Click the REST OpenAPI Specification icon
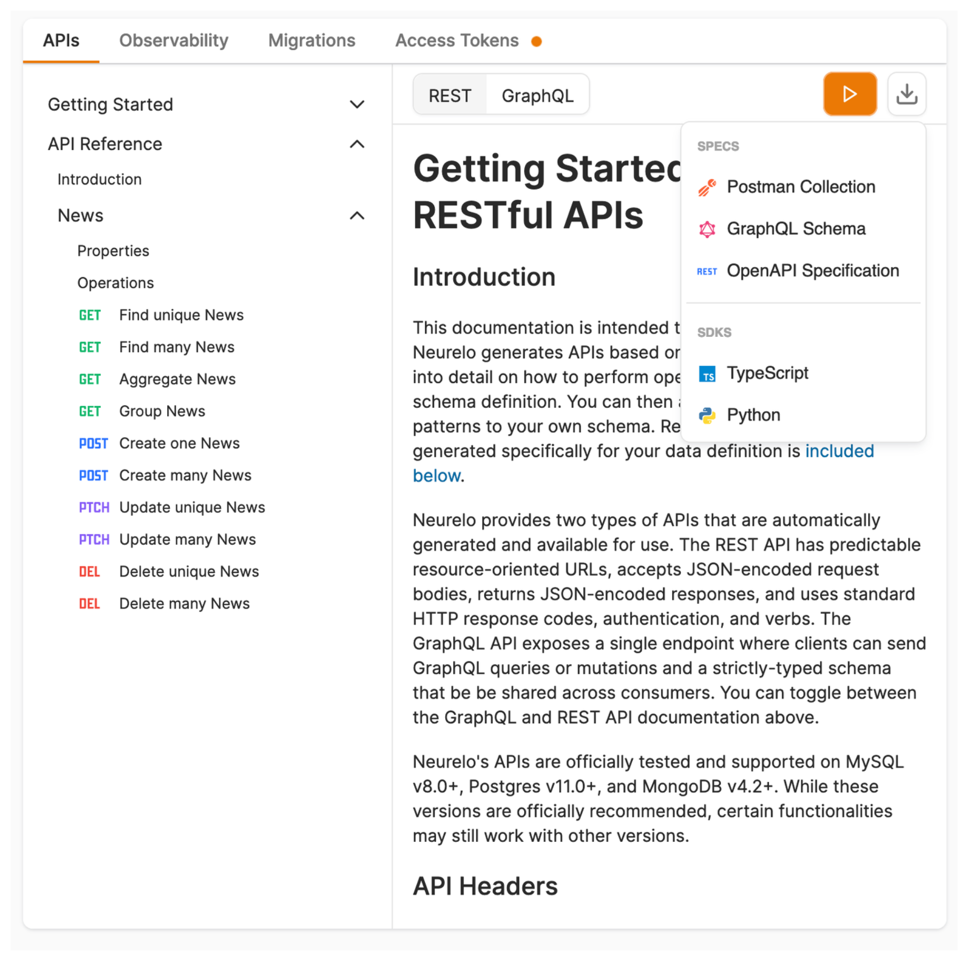This screenshot has height=961, width=968. [x=707, y=271]
